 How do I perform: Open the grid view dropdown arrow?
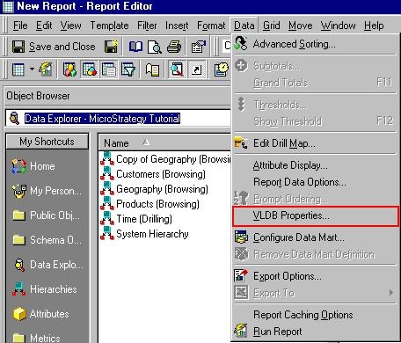pyautogui.click(x=32, y=69)
